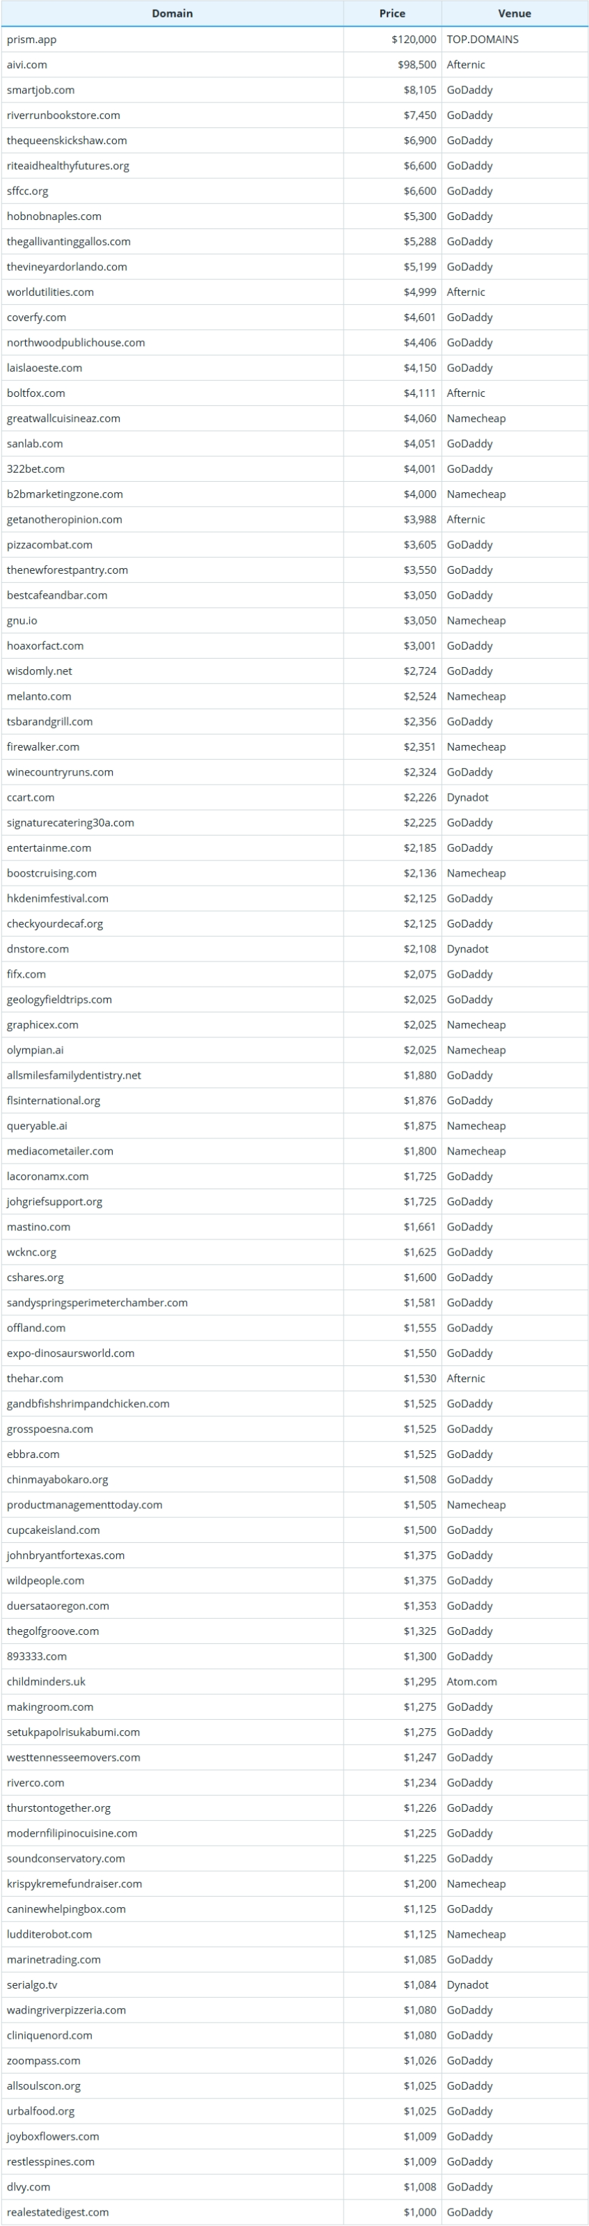Select realestatedigest.com at the bottom

click(58, 2212)
